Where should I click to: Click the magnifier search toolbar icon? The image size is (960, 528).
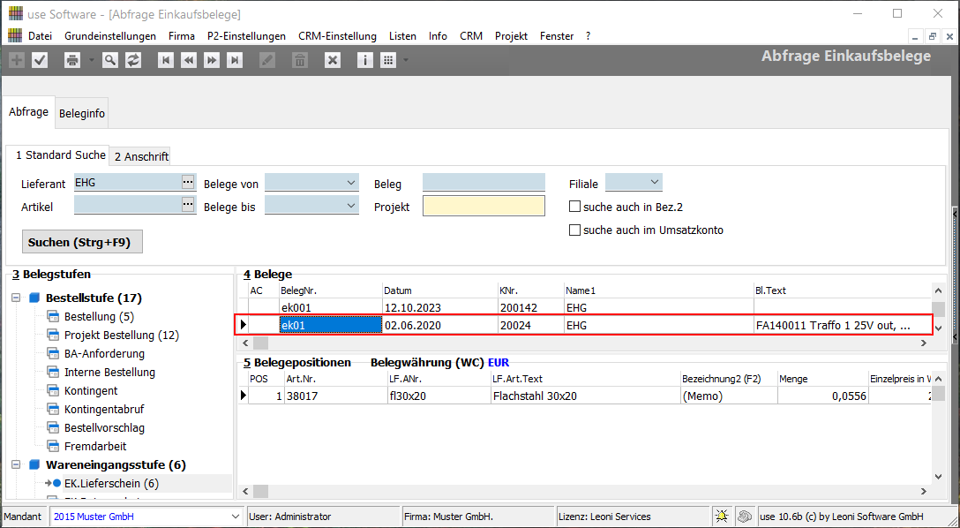tap(110, 60)
